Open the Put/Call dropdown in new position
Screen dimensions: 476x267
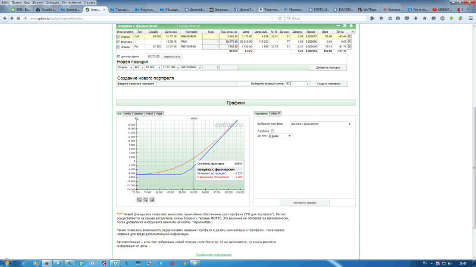[139, 68]
